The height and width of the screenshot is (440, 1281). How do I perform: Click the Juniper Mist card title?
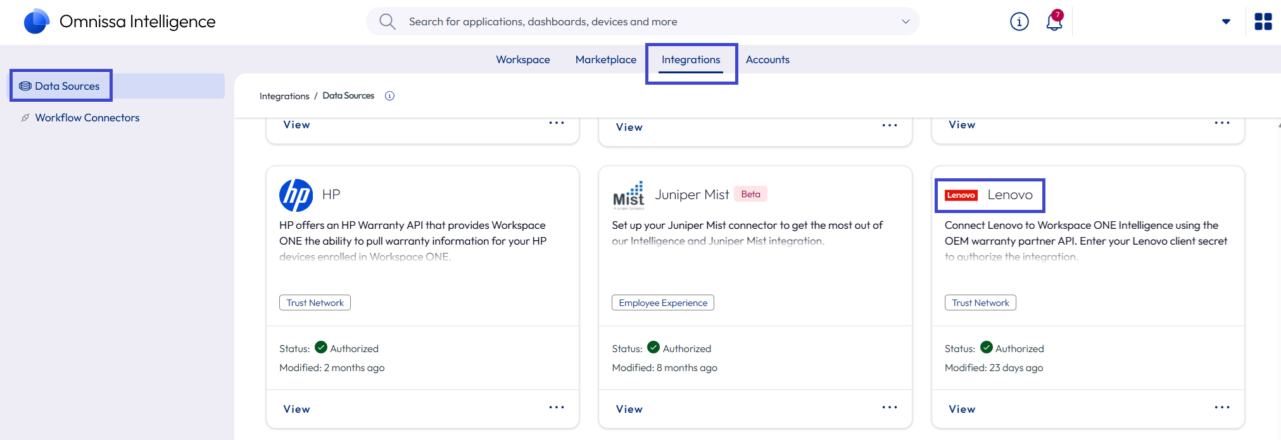(x=692, y=195)
